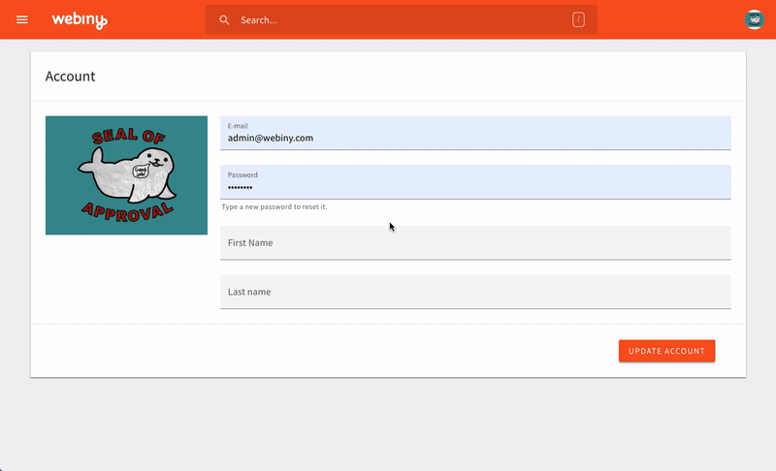The image size is (776, 471).
Task: Click the slash shortcut hint icon
Action: pos(578,19)
